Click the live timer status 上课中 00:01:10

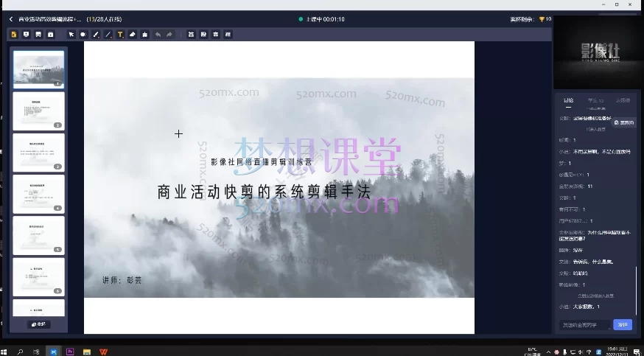321,19
